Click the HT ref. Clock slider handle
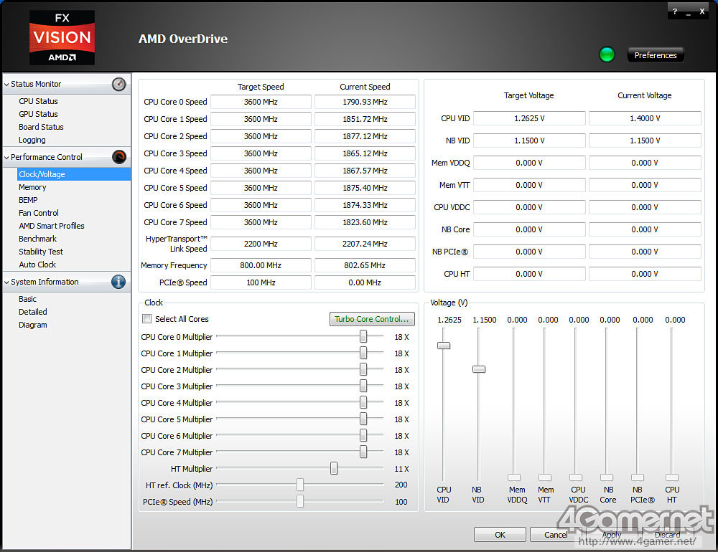The image size is (718, 552). pyautogui.click(x=300, y=485)
